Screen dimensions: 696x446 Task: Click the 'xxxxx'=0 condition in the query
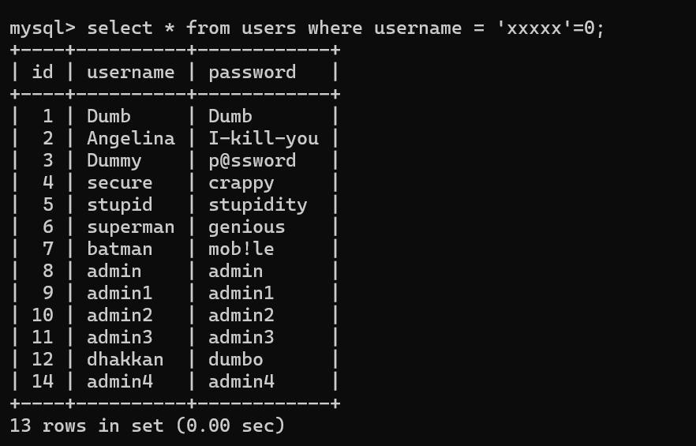point(551,28)
